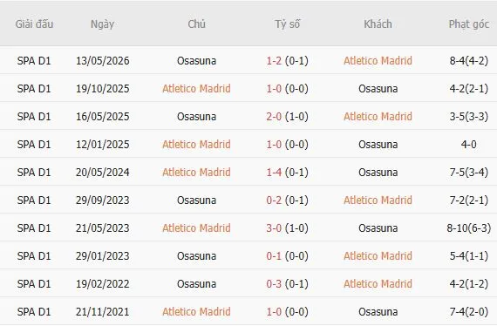Click the Ngày column header

coord(102,24)
